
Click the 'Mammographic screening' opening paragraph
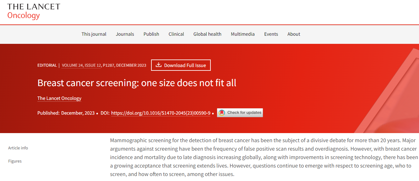pos(264,157)
